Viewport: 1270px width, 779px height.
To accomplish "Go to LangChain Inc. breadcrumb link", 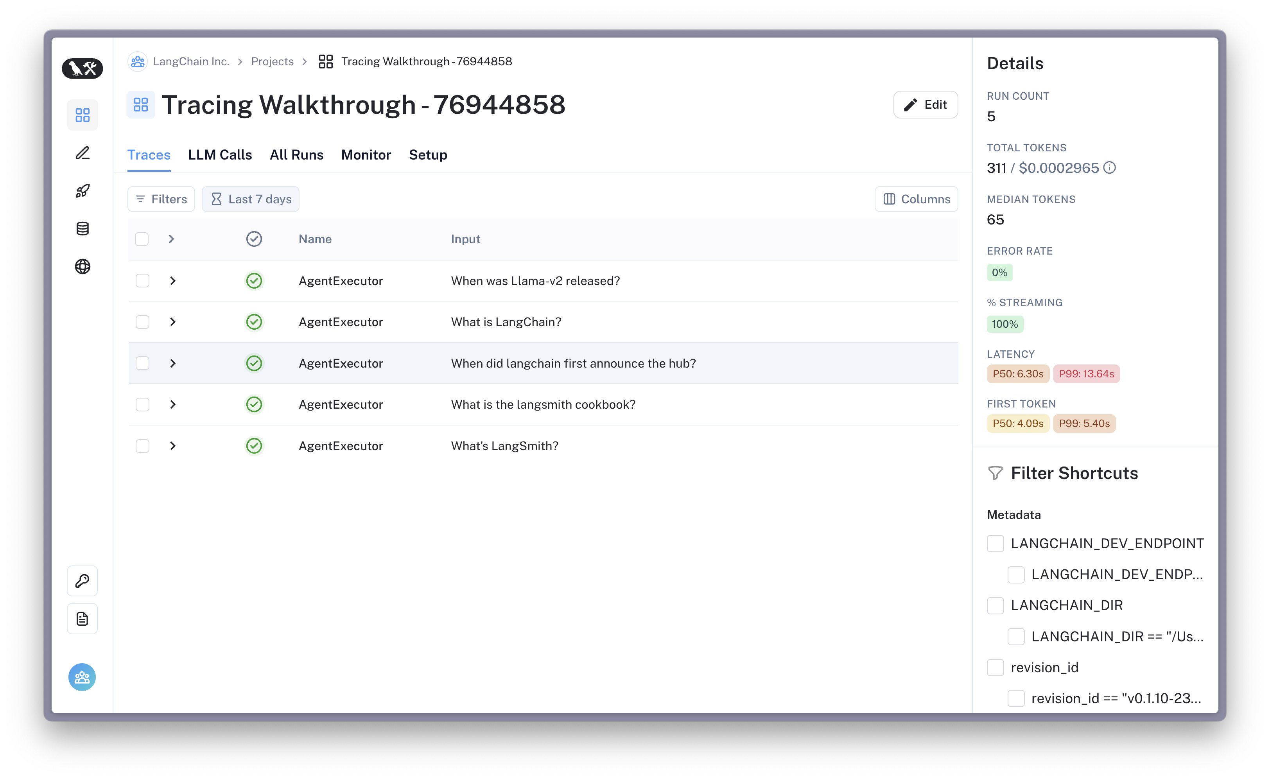I will coord(191,62).
